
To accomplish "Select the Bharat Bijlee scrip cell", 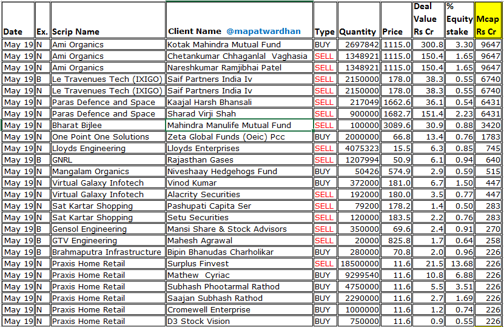I will coord(108,125).
